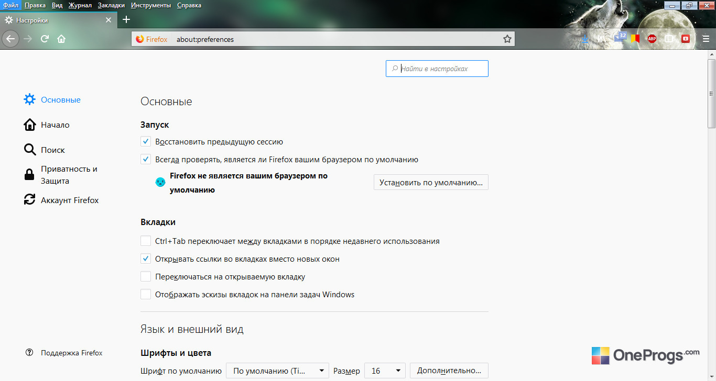The height and width of the screenshot is (381, 716).
Task: Select the Основные gear category
Action: pyautogui.click(x=52, y=99)
